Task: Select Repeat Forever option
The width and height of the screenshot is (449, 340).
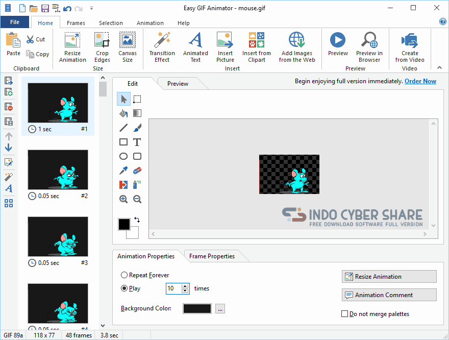Action: [x=145, y=275]
